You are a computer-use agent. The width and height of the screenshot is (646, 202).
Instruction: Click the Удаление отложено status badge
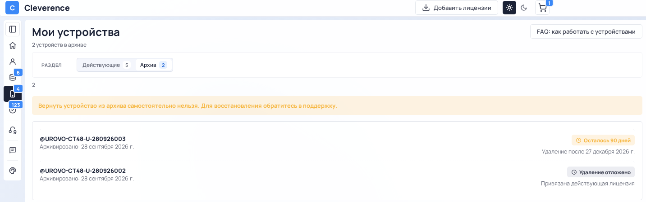(601, 172)
